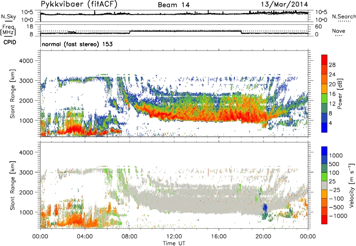
Task: Click the -100 label on Velocity colorbar
Action: tap(336, 198)
